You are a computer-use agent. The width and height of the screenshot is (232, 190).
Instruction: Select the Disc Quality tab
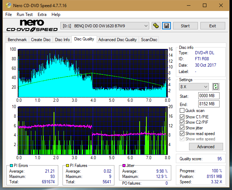click(84, 39)
